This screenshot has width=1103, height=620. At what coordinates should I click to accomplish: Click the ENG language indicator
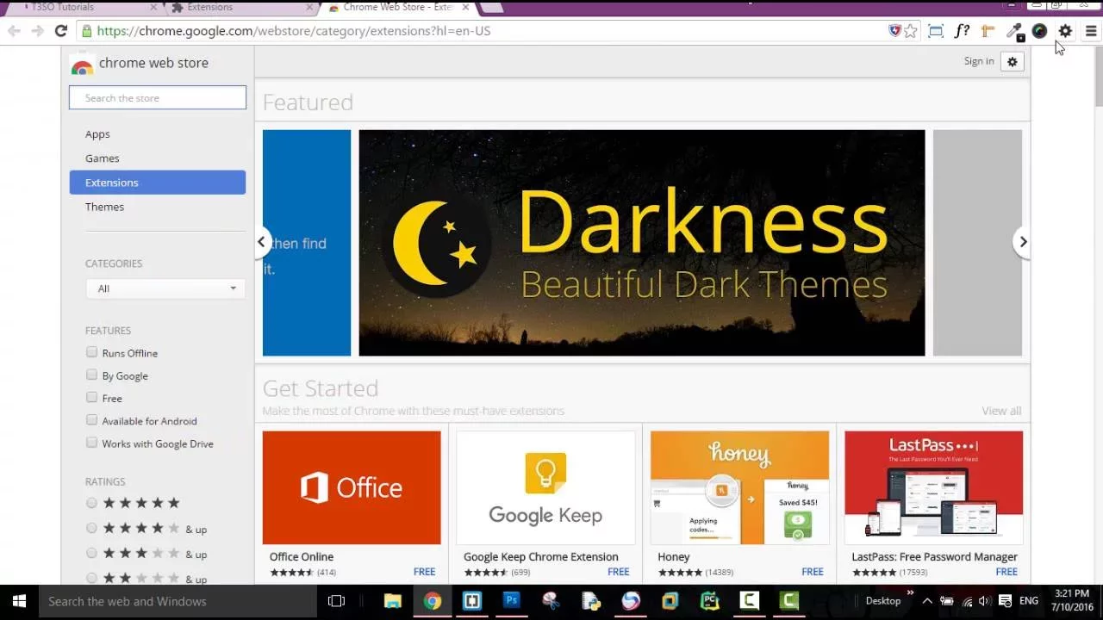click(x=1028, y=601)
